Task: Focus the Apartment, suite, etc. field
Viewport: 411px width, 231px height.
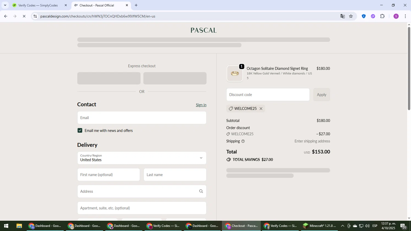Action: pyautogui.click(x=142, y=208)
